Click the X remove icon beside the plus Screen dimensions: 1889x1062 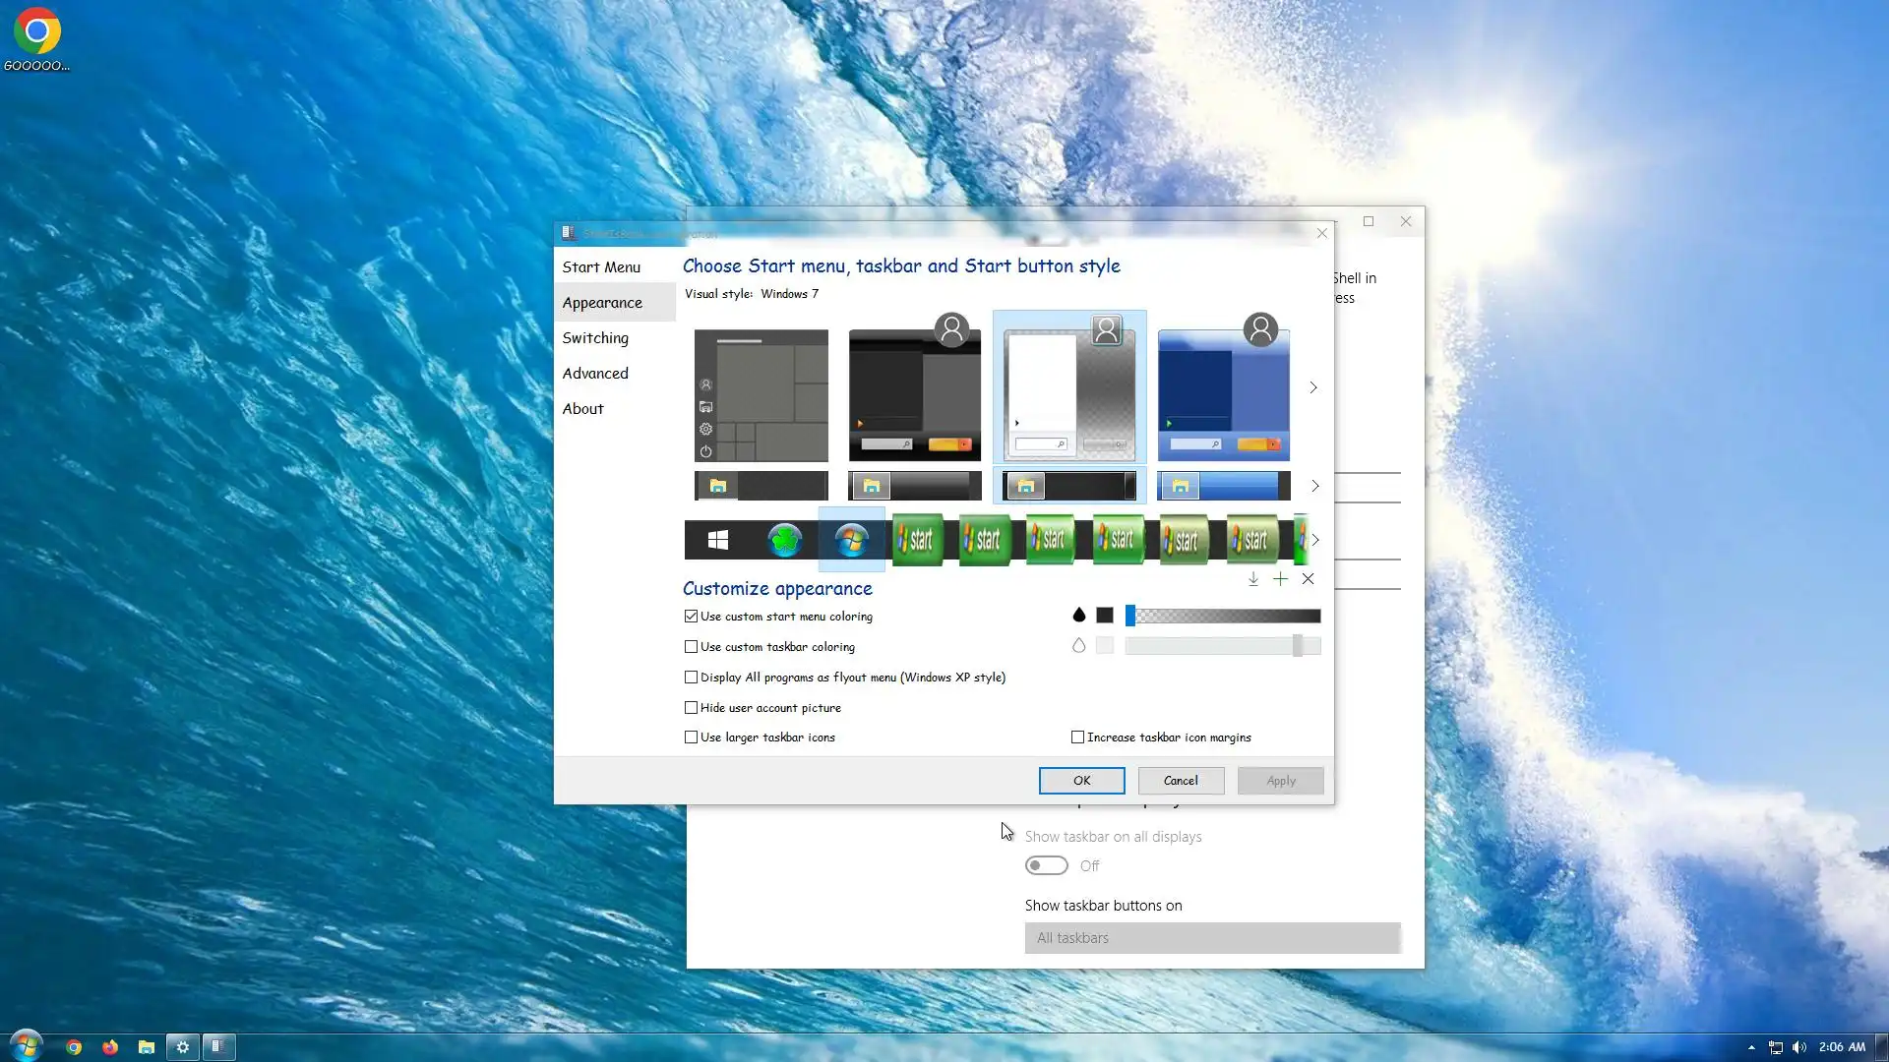[x=1308, y=579]
